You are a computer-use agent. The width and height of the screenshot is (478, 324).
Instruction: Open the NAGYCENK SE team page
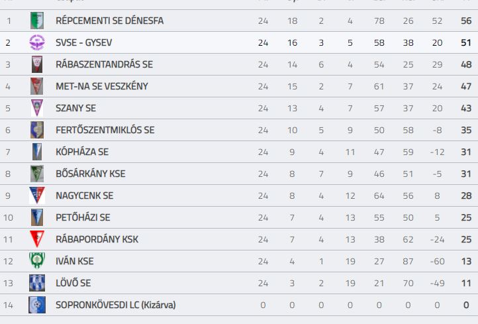coord(85,195)
